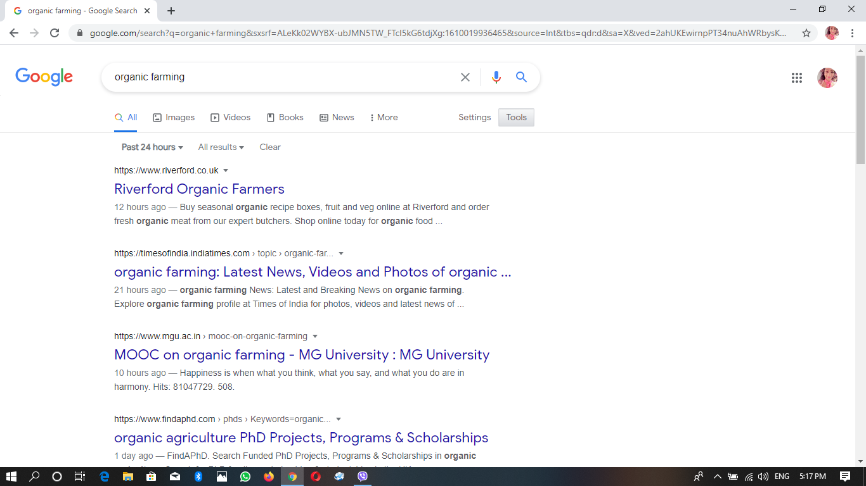The image size is (866, 486).
Task: Open the Bluetooth app in taskbar
Action: click(198, 477)
